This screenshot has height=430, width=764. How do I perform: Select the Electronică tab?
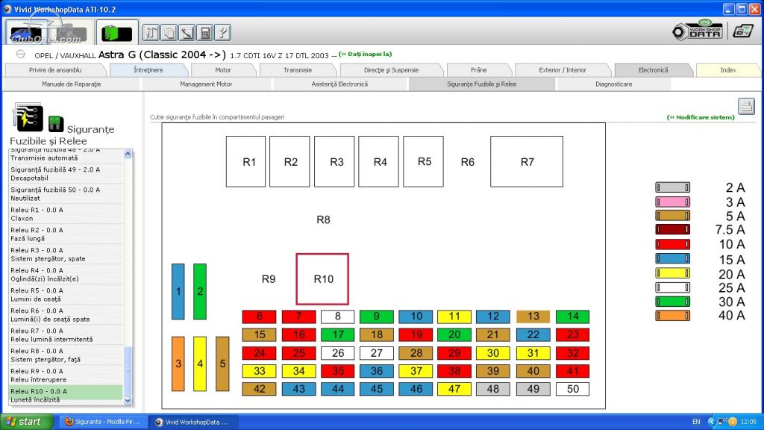654,70
